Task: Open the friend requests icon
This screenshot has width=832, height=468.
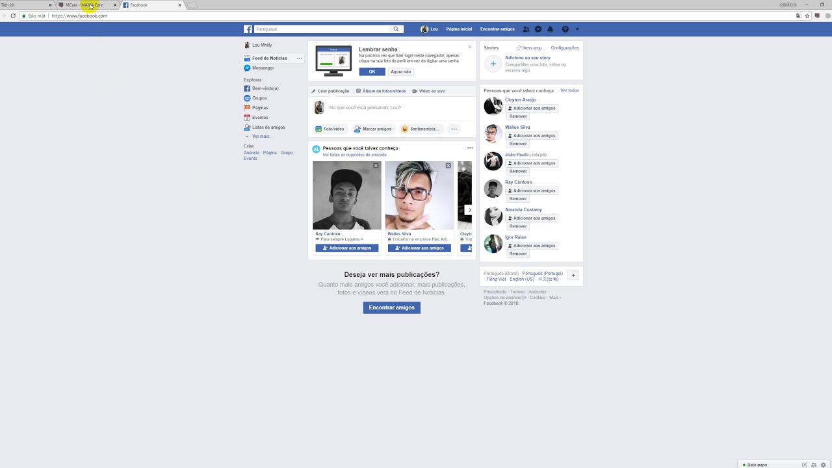Action: tap(526, 29)
